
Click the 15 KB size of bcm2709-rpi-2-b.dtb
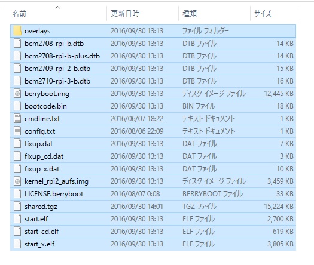tap(285, 69)
